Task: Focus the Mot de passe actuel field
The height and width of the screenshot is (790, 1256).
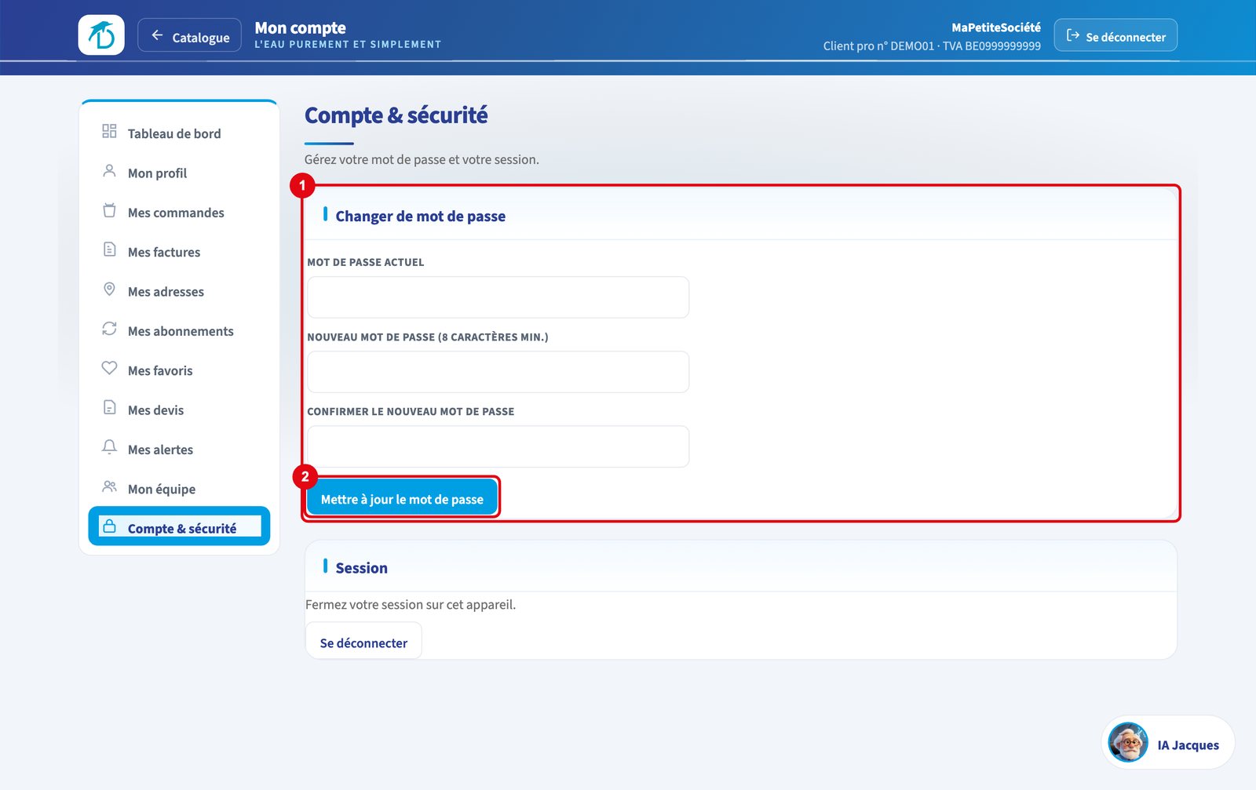Action: (x=498, y=297)
